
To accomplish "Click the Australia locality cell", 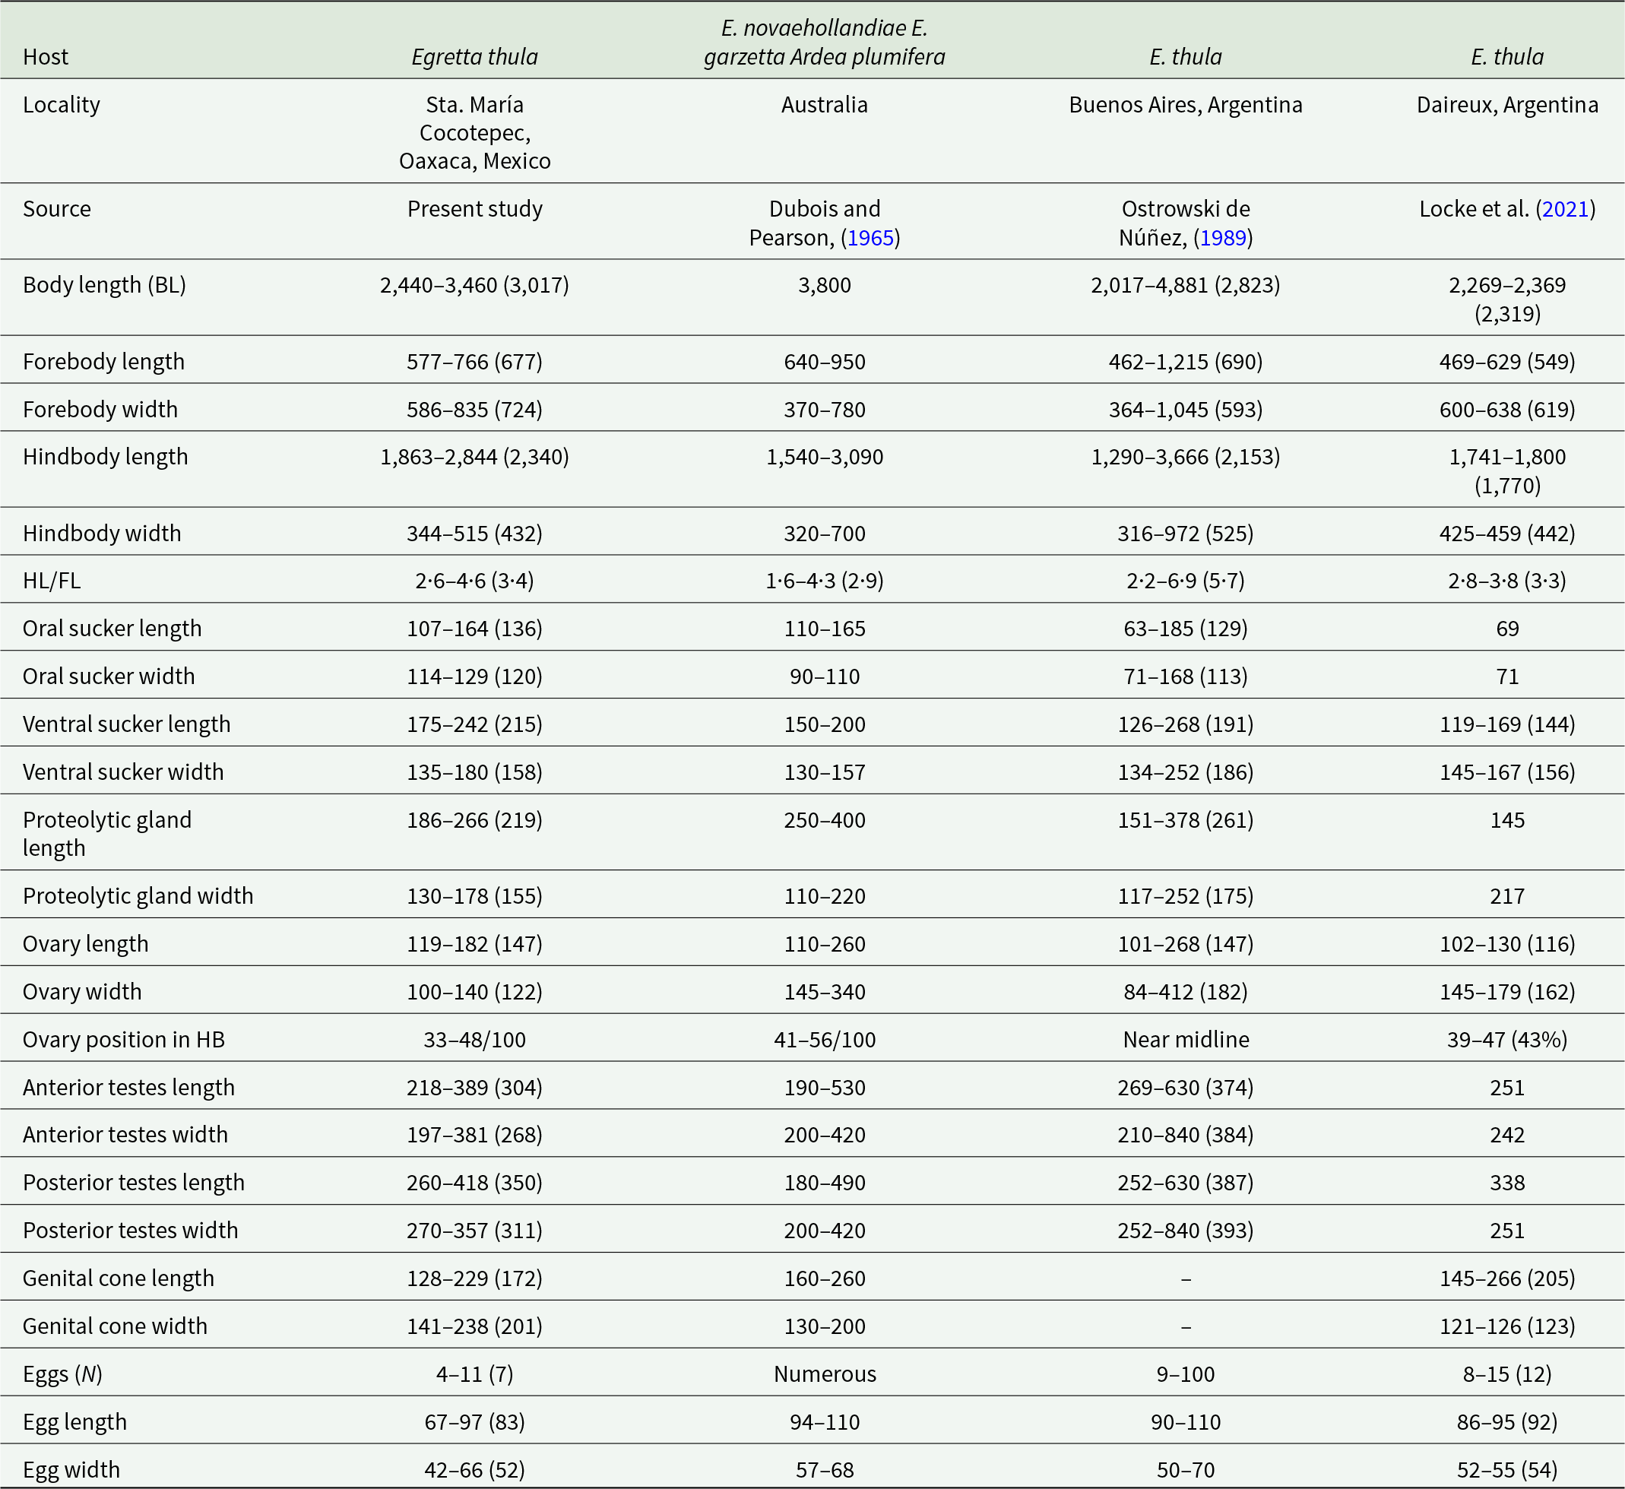I will point(824,105).
